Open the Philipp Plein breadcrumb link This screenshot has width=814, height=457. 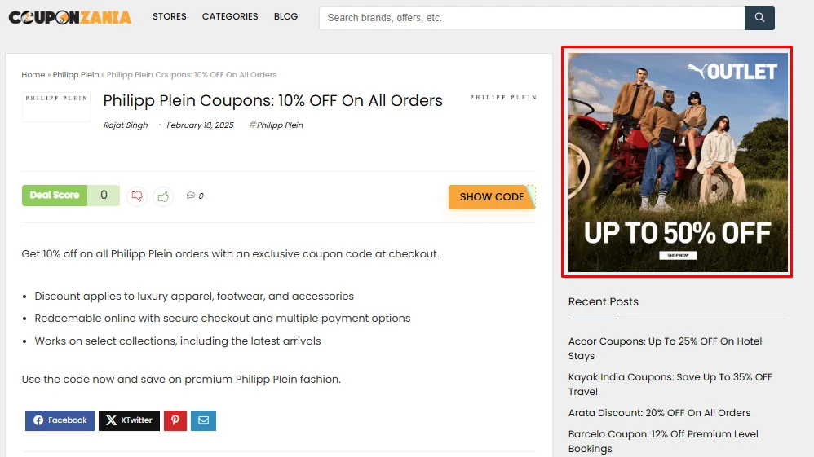click(76, 75)
